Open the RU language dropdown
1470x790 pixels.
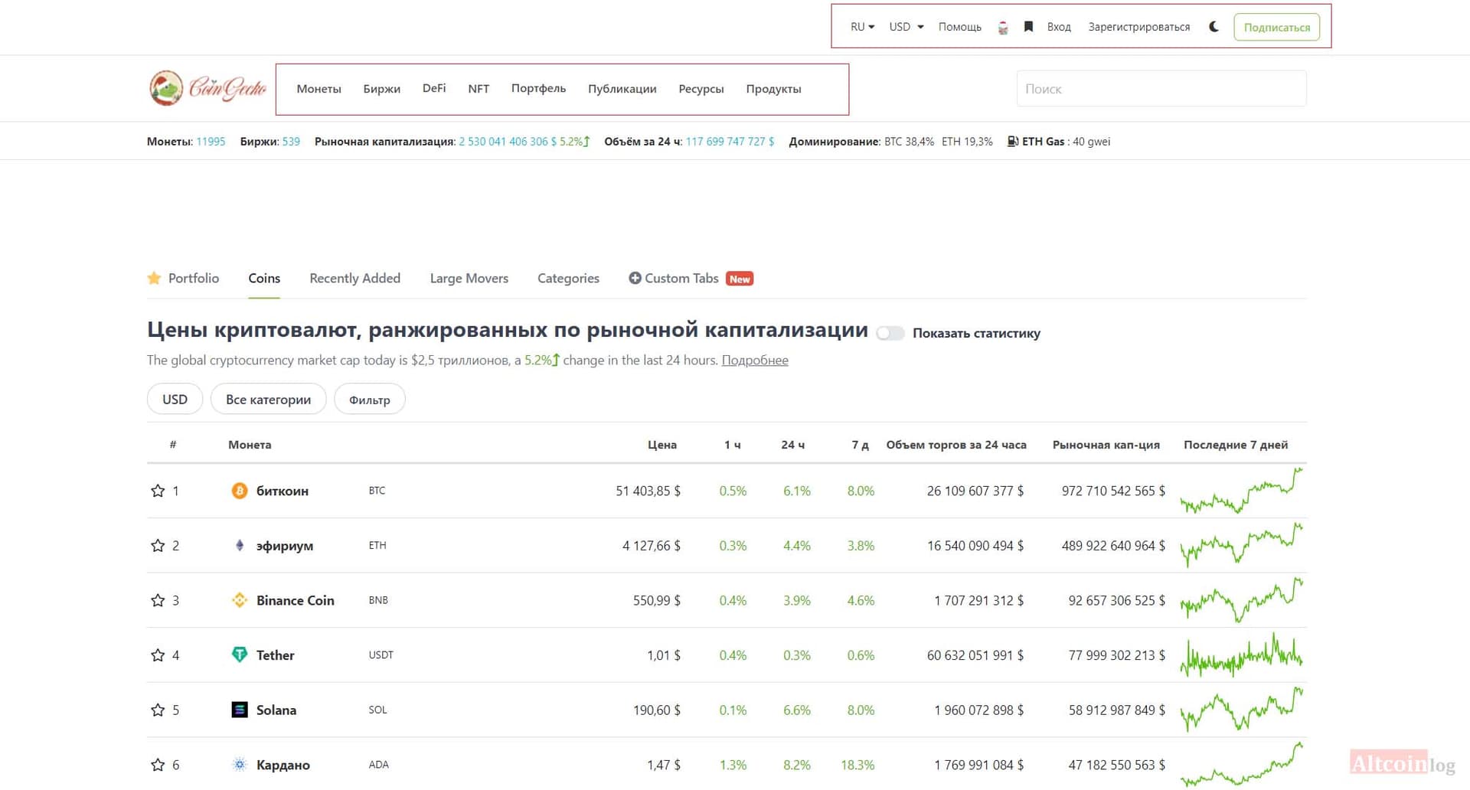pyautogui.click(x=862, y=27)
